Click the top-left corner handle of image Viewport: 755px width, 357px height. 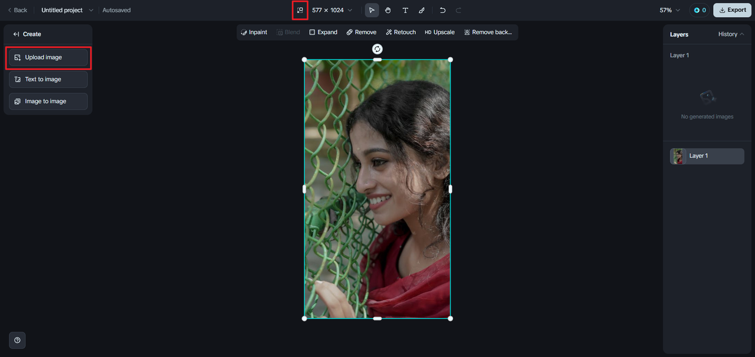(304, 59)
